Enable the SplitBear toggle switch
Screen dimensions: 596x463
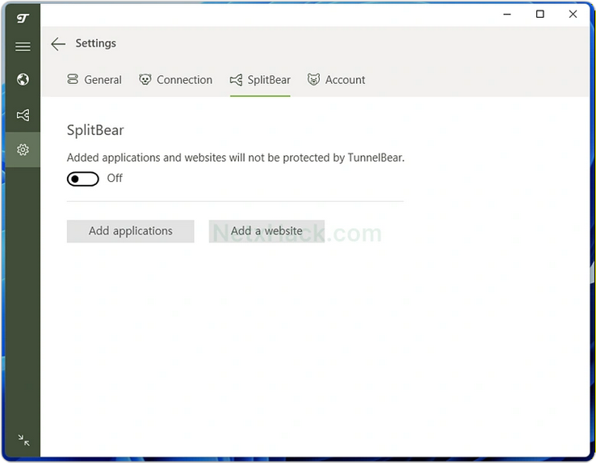point(82,179)
